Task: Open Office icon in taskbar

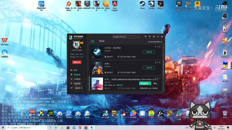Action: [80, 127]
